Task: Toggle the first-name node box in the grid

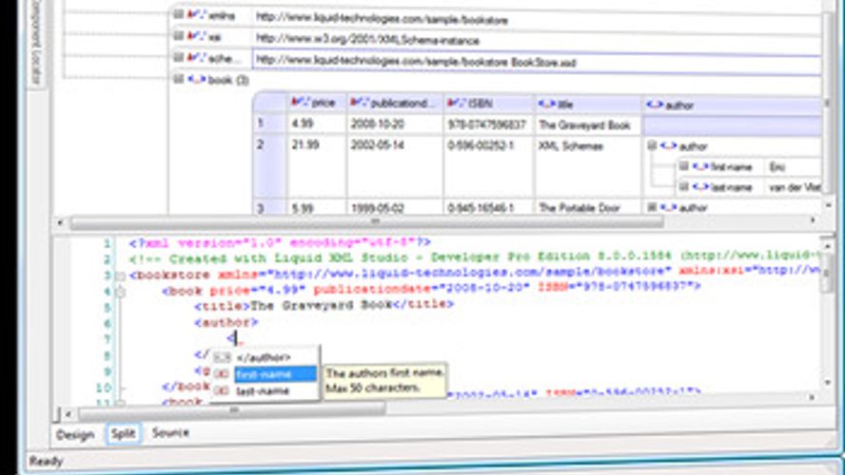Action: pos(684,165)
